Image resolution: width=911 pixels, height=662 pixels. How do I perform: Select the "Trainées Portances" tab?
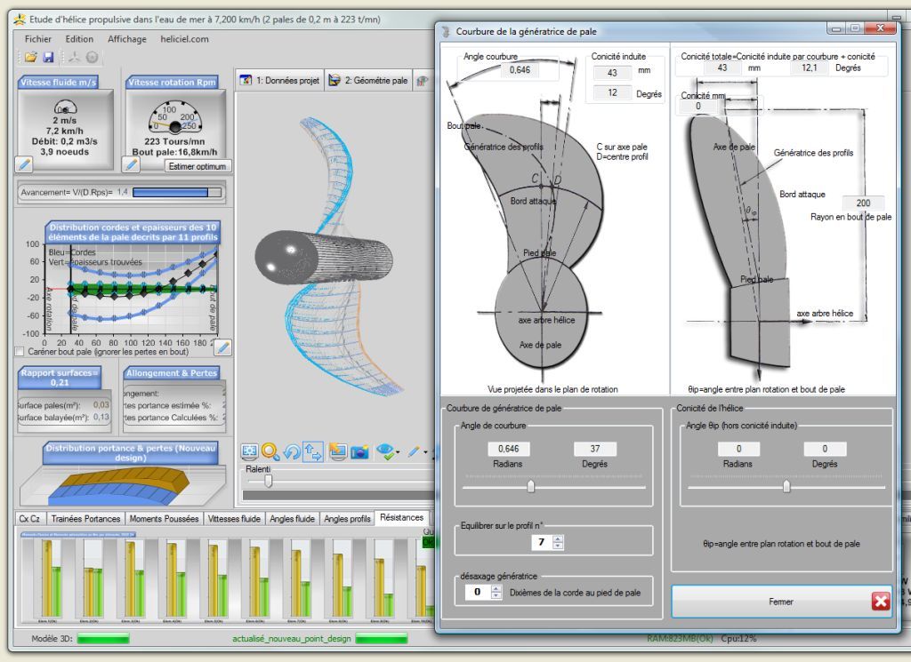85,518
